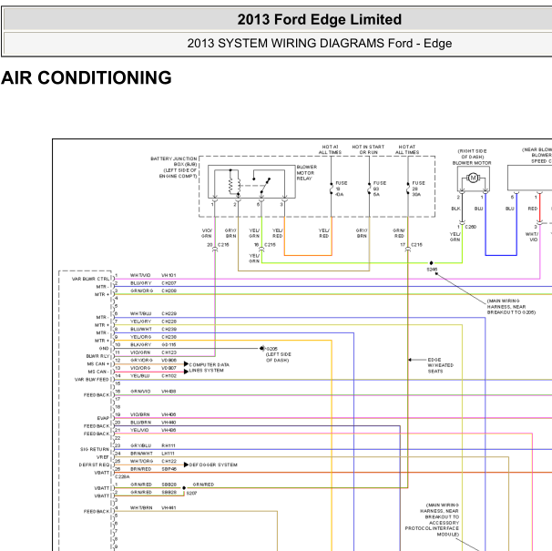Click the VAR BLWR CTRL pin label
Viewport: 552px width, 551px height.
pos(90,279)
